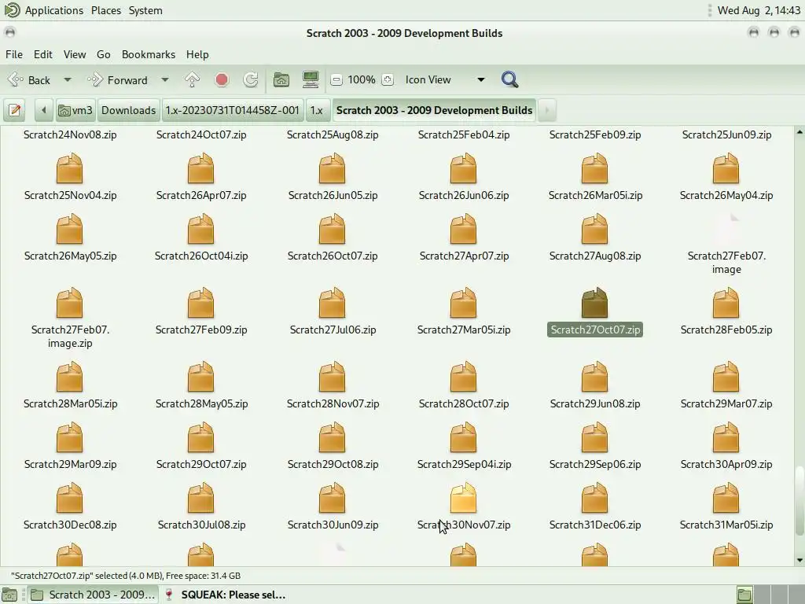Select the Scratch31Dec06.zip archive icon
Screen dimensions: 805x604
tap(595, 498)
